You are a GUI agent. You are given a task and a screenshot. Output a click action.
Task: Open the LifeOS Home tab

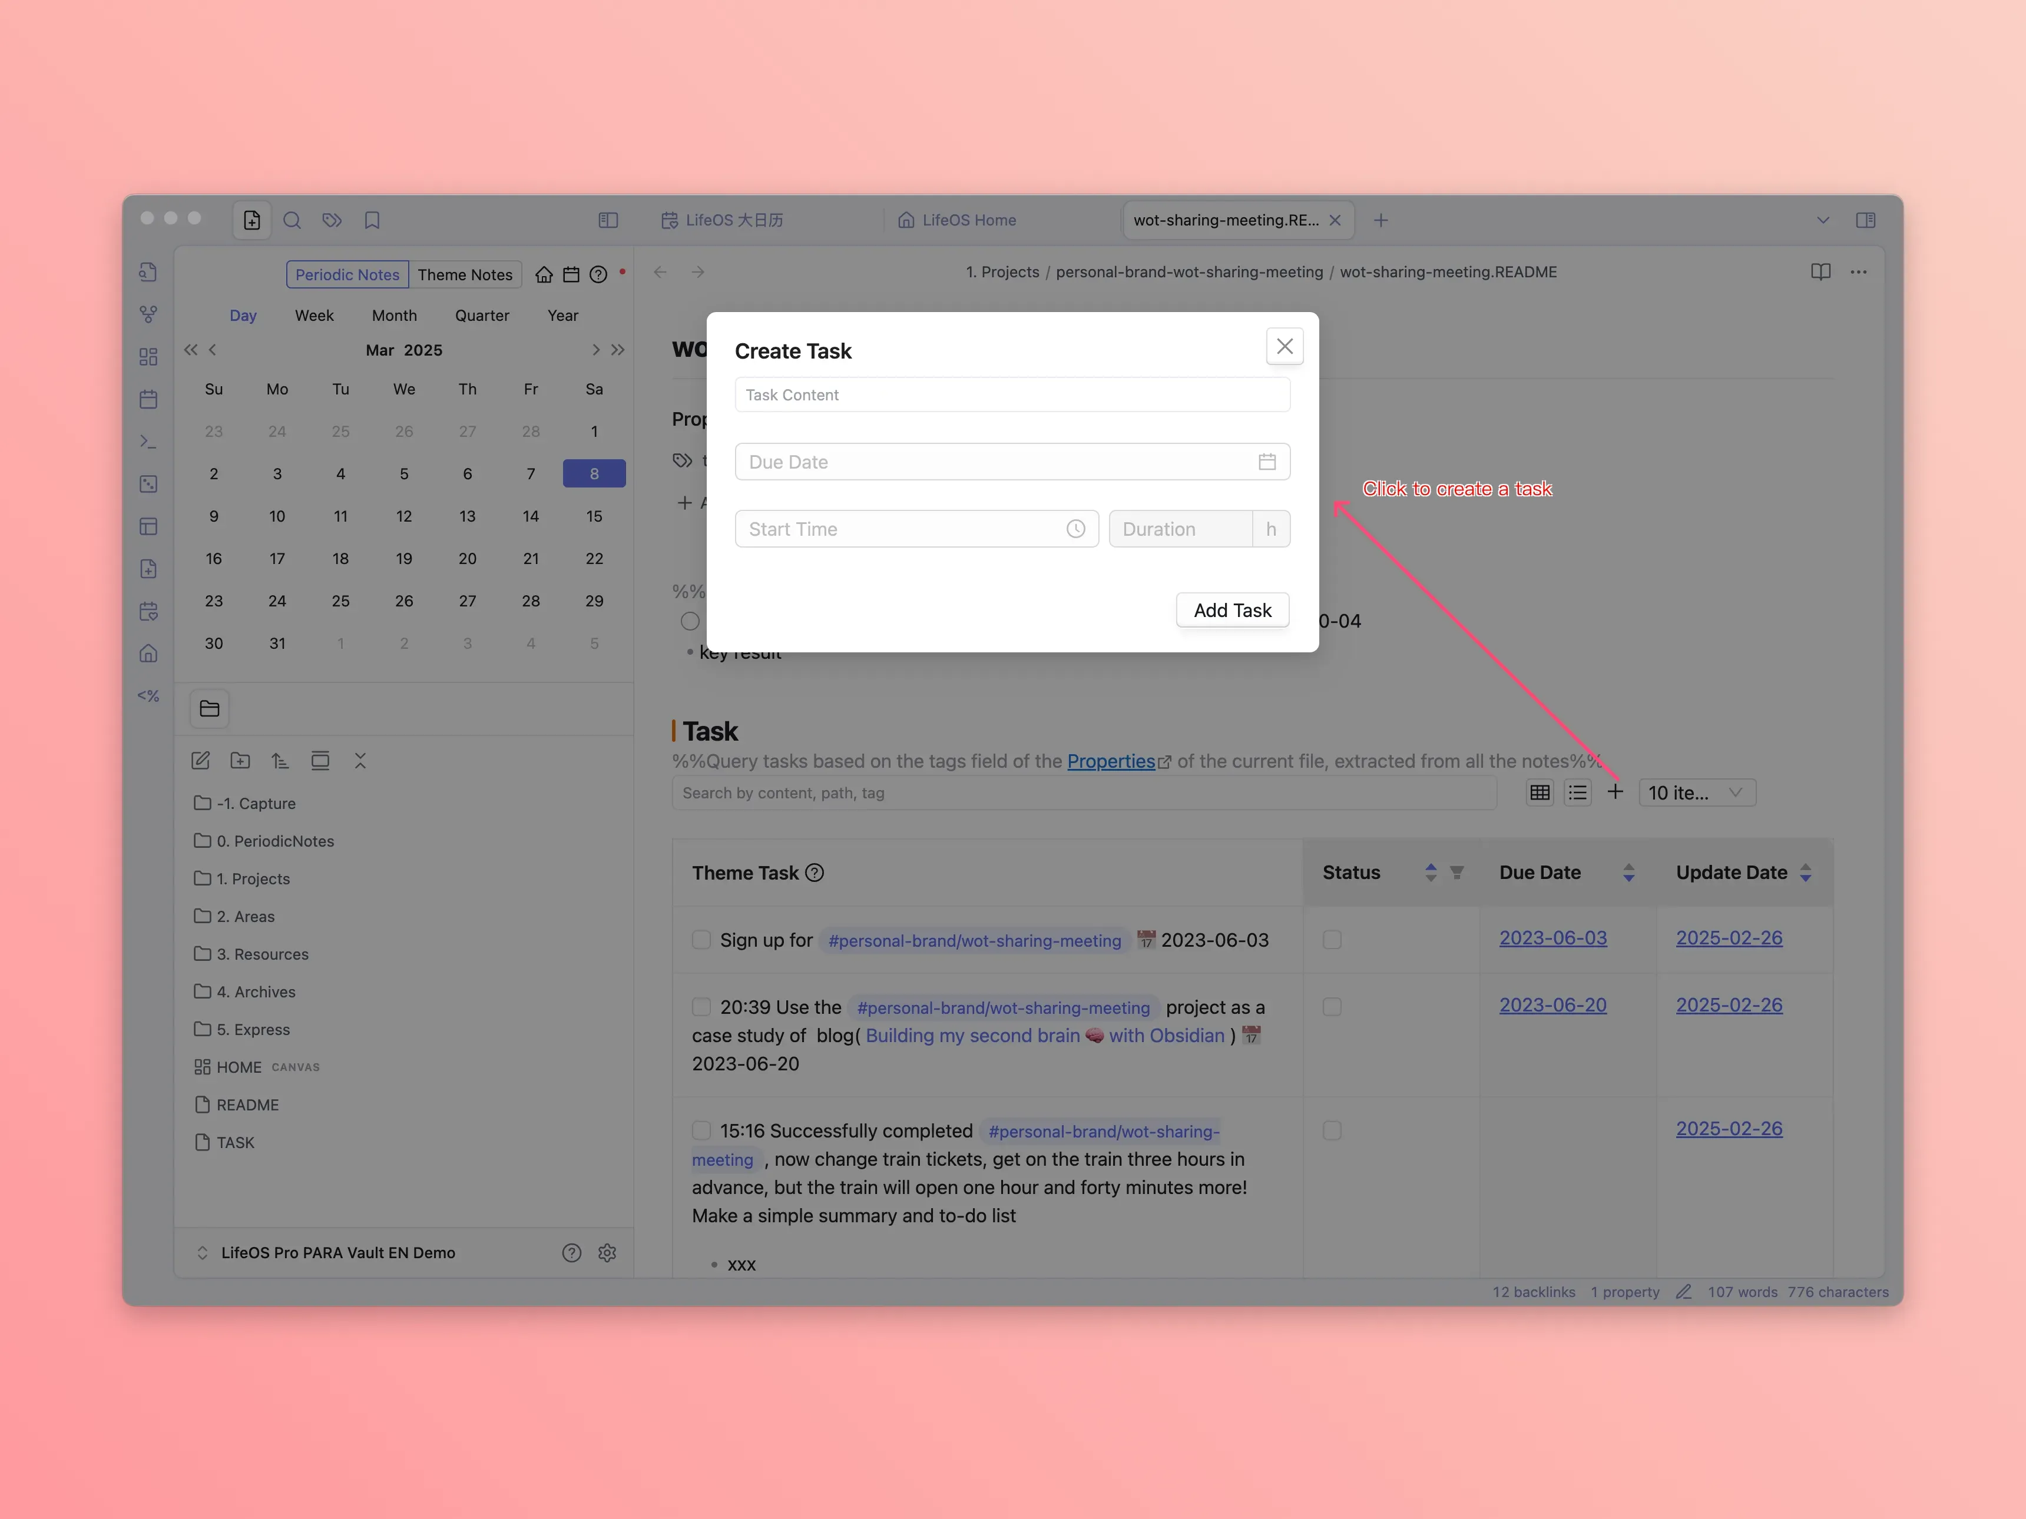968,220
